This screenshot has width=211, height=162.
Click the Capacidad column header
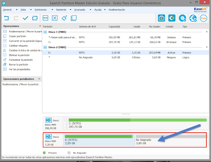click(x=111, y=26)
